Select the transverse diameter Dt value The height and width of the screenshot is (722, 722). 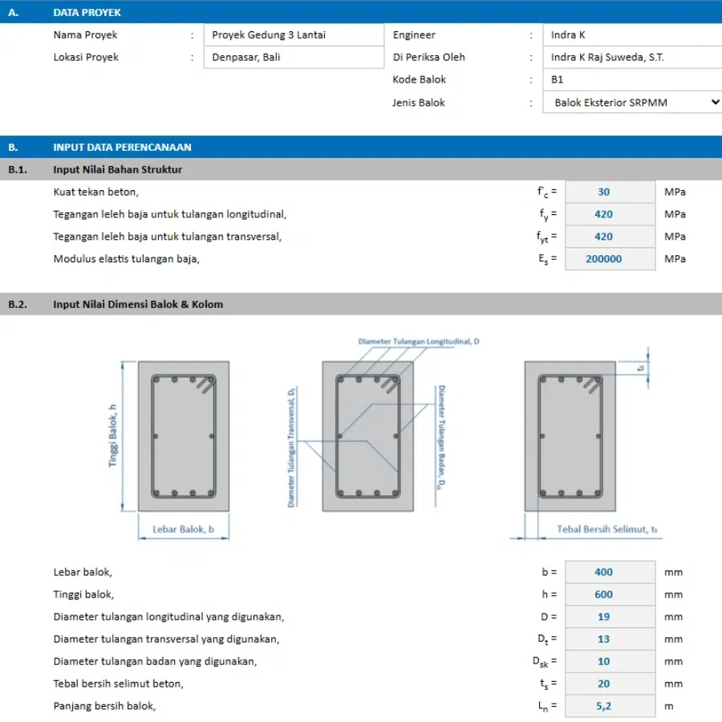pos(610,639)
